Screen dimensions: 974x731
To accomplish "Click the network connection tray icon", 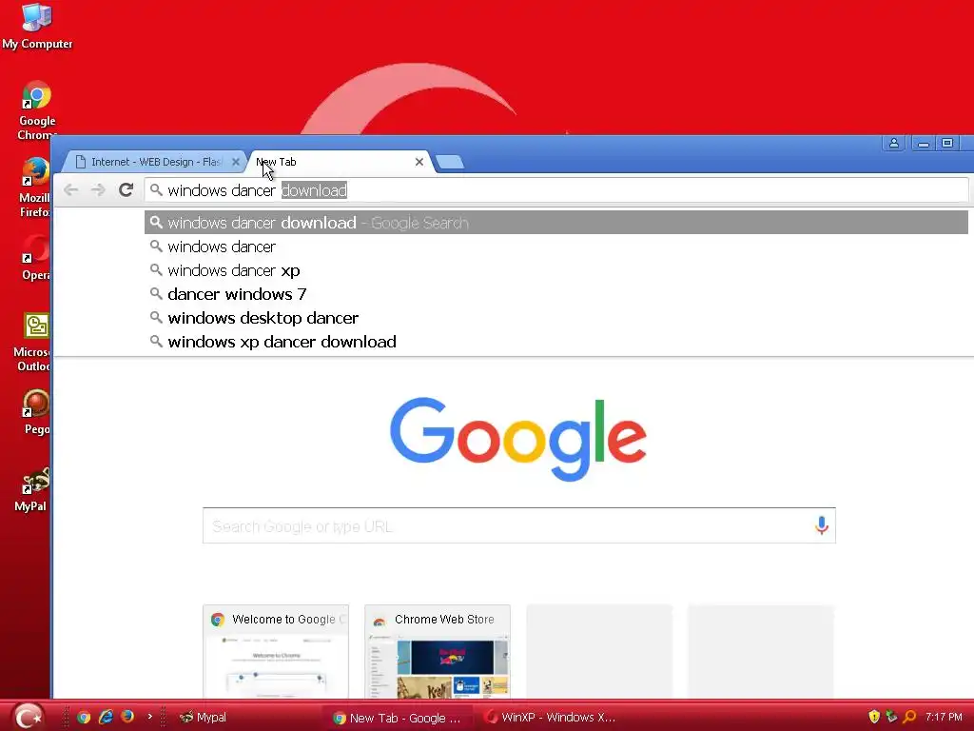I will click(891, 717).
